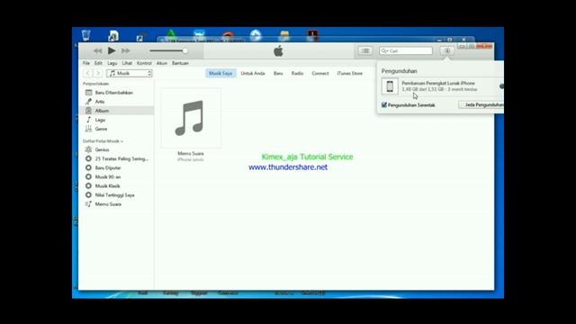
Task: Toggle the downloads arrow button
Action: pos(447,50)
